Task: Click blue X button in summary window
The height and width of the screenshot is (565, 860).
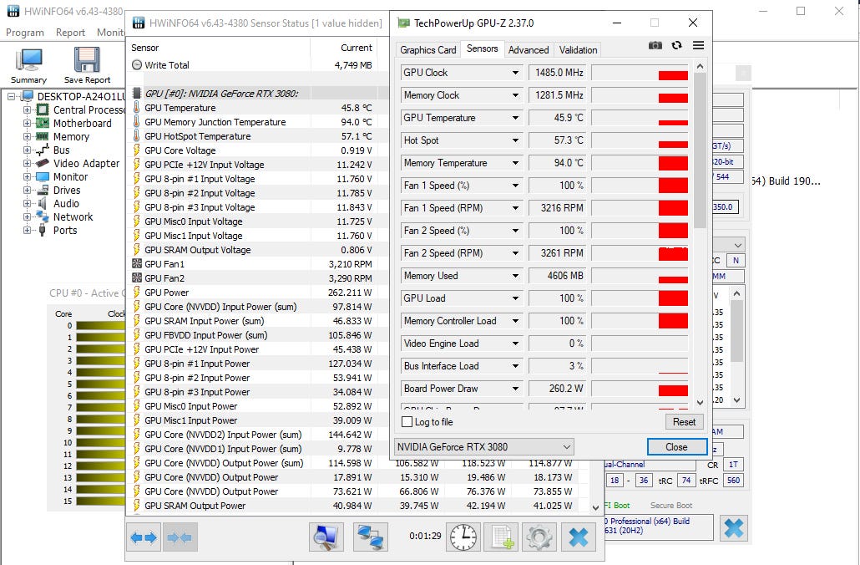Action: [733, 527]
